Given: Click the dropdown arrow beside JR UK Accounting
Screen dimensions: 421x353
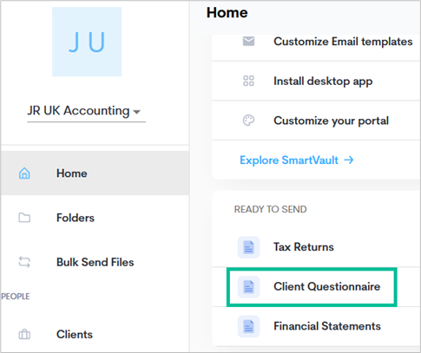Looking at the screenshot, I should tap(136, 112).
